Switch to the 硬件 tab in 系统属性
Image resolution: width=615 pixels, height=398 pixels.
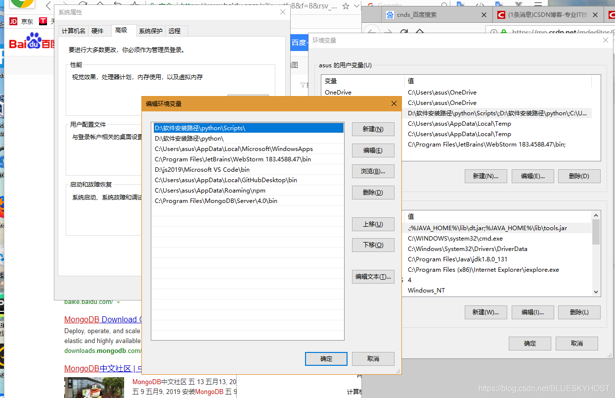pyautogui.click(x=100, y=31)
